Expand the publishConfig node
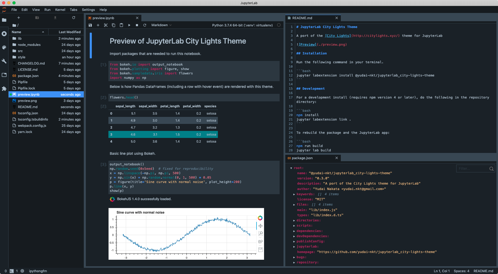Screen dimensions: 498x274 (294, 242)
